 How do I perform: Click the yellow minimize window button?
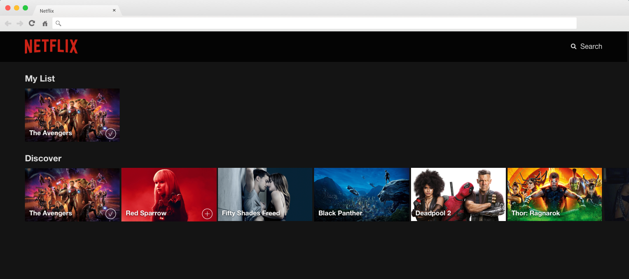[x=17, y=8]
